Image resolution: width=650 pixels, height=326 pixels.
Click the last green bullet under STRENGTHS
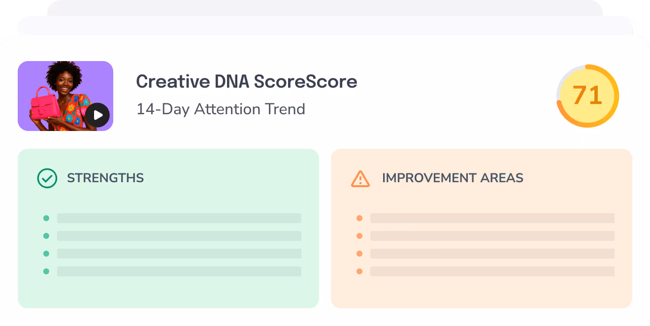(47, 271)
